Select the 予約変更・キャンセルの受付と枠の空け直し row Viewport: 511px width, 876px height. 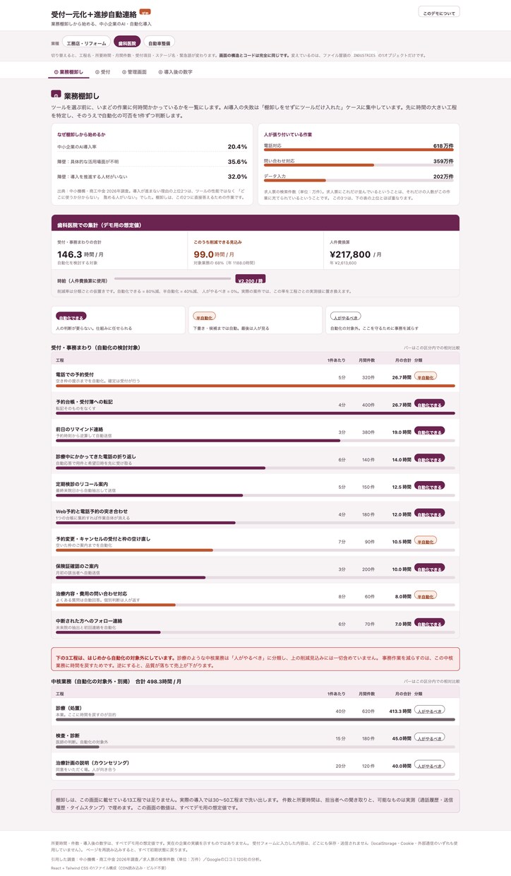coord(255,542)
